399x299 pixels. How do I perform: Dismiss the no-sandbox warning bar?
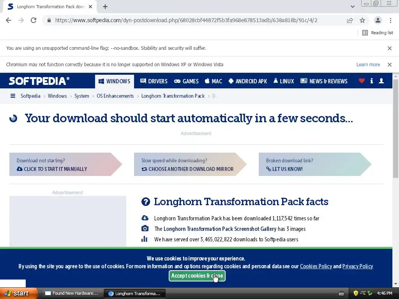pos(390,48)
